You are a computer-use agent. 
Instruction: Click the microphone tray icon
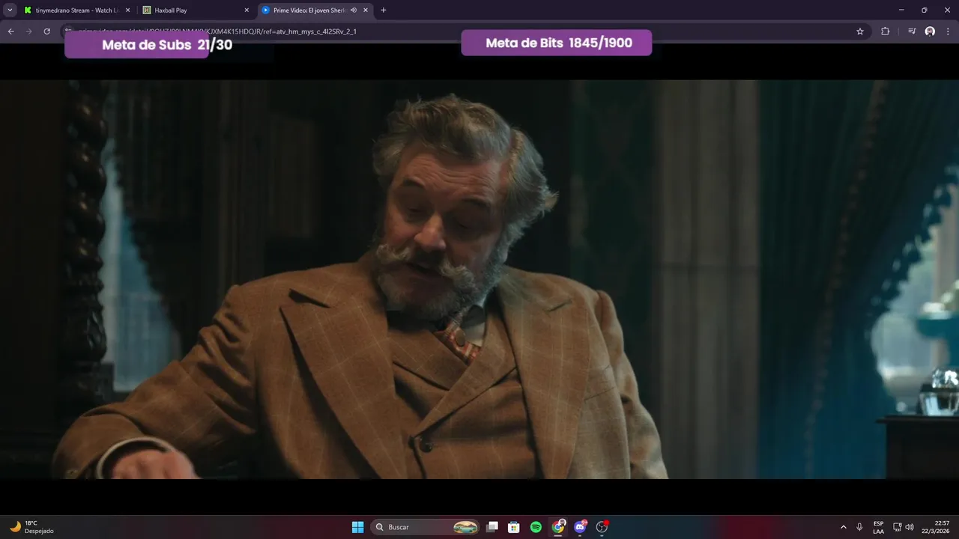(859, 527)
